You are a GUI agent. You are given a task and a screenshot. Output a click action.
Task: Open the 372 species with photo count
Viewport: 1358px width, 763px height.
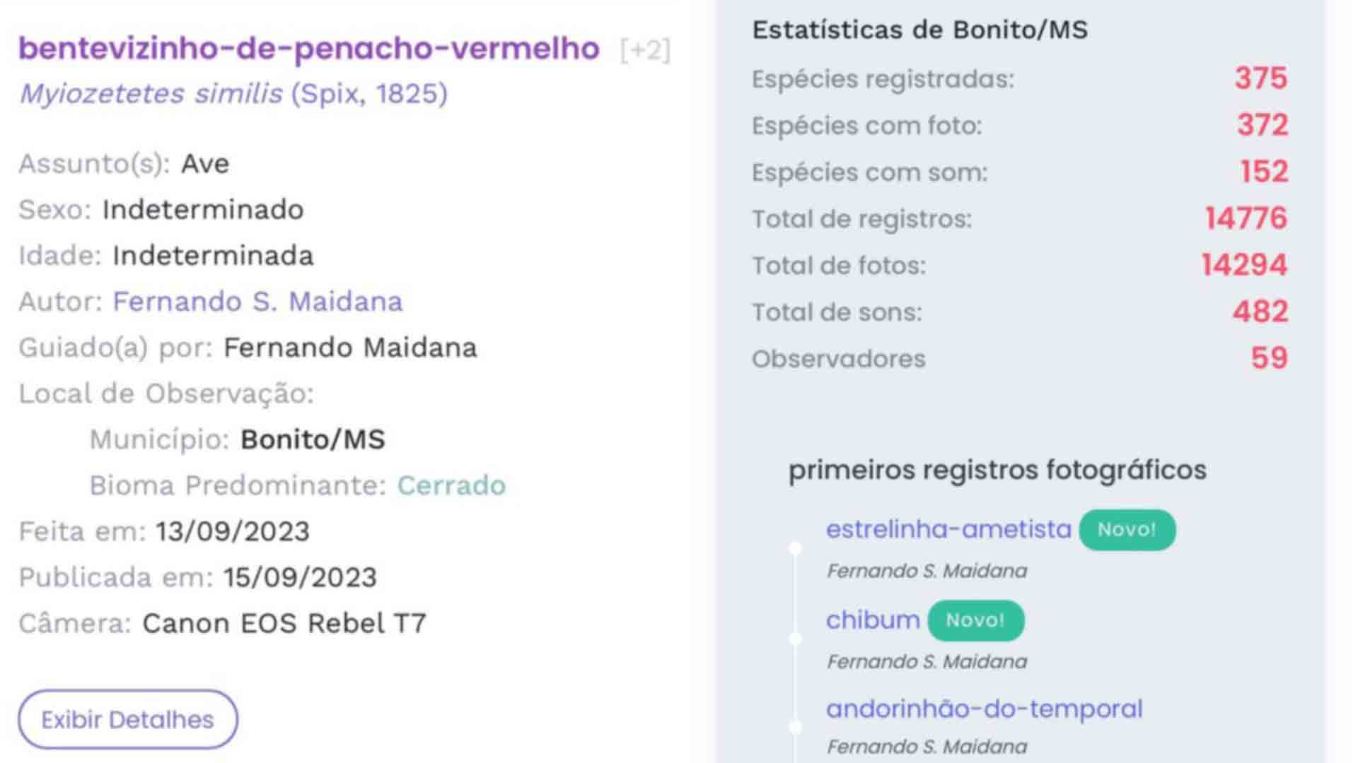click(x=1262, y=125)
